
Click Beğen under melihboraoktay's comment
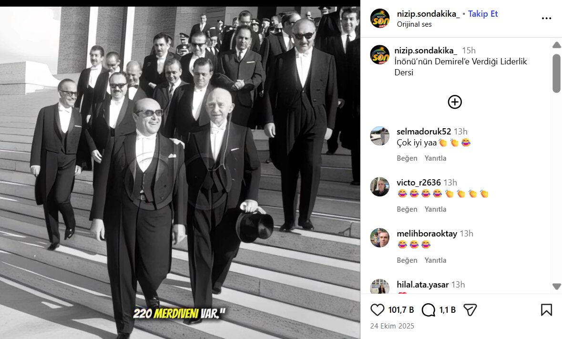tap(407, 260)
